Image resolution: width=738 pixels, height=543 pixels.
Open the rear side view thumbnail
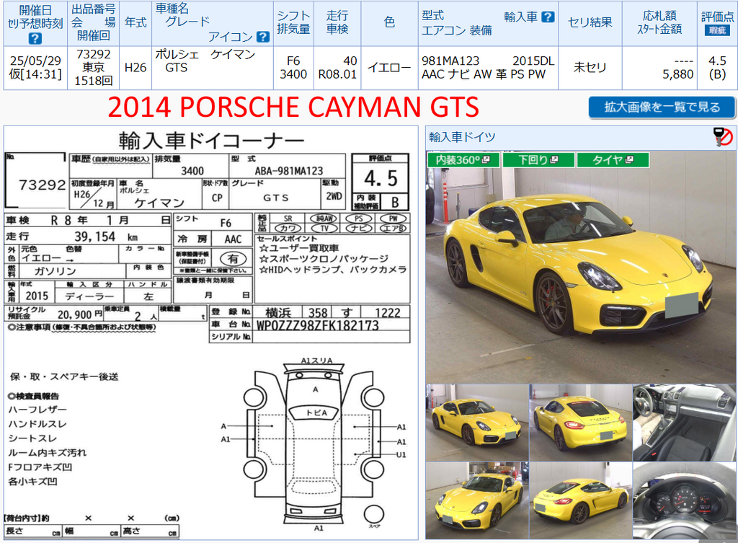click(581, 500)
